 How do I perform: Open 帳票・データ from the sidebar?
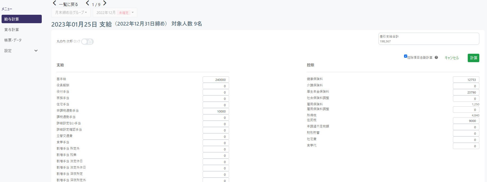pyautogui.click(x=13, y=40)
